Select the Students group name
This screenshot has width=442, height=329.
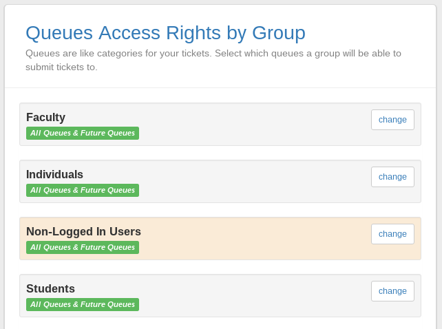coord(50,289)
